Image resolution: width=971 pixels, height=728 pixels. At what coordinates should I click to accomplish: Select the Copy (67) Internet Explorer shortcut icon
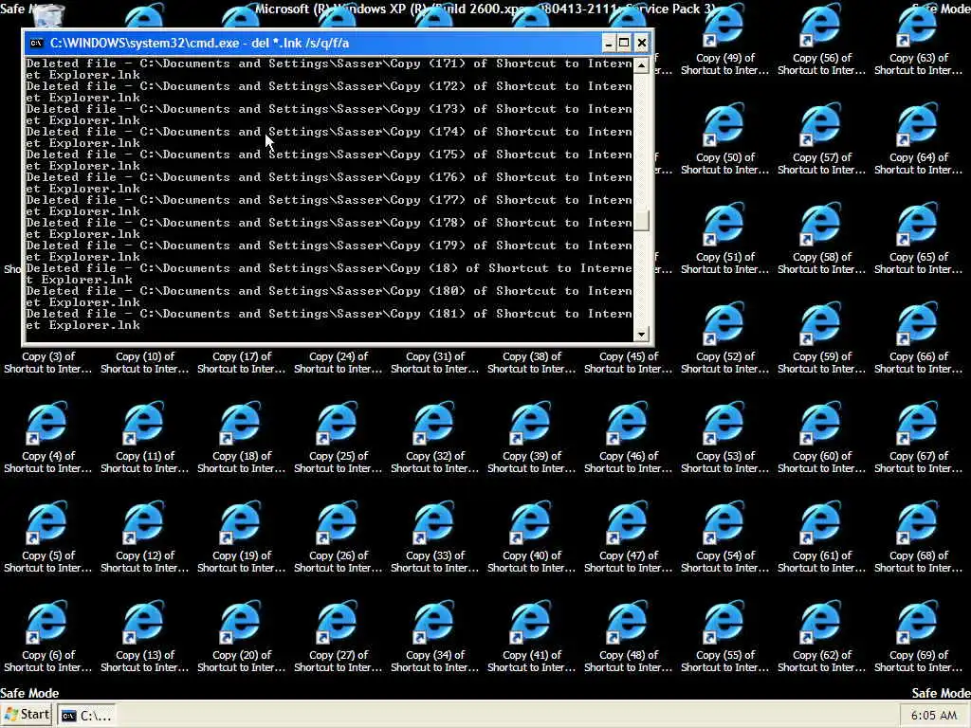pos(918,424)
